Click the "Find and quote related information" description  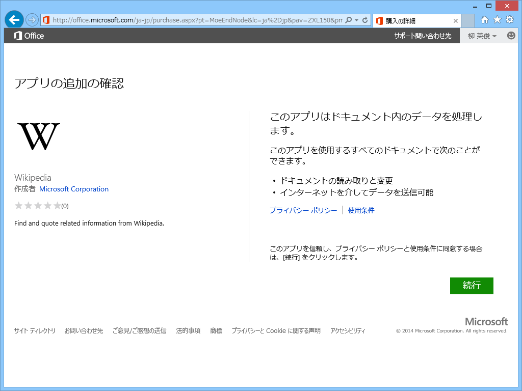(x=89, y=223)
